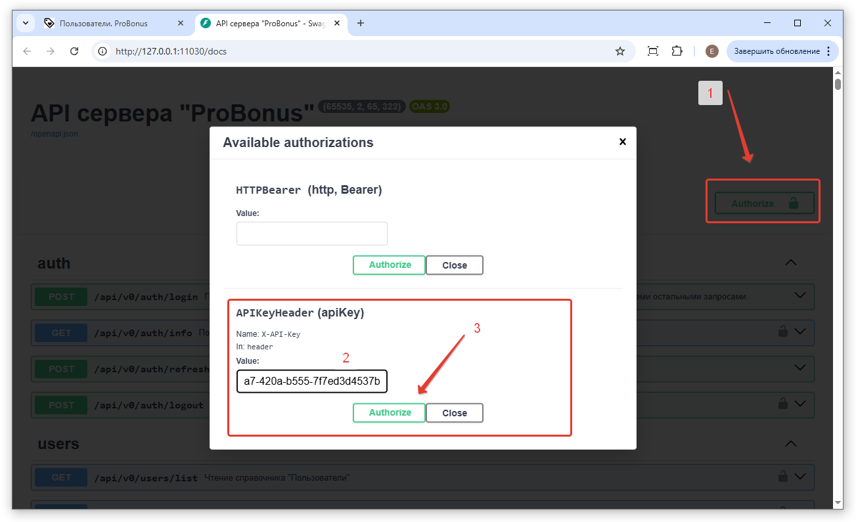Image resolution: width=856 pixels, height=522 pixels.
Task: Click the HTTPBearer Value input field
Action: click(311, 233)
